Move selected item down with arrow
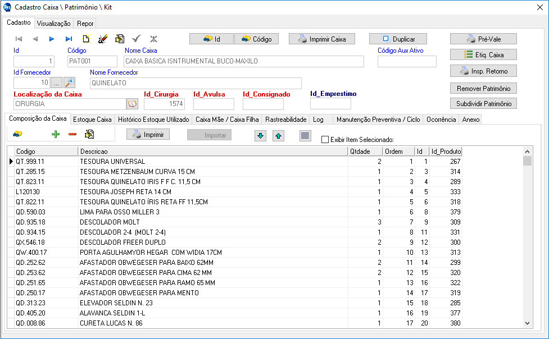This screenshot has width=549, height=339. pos(260,135)
